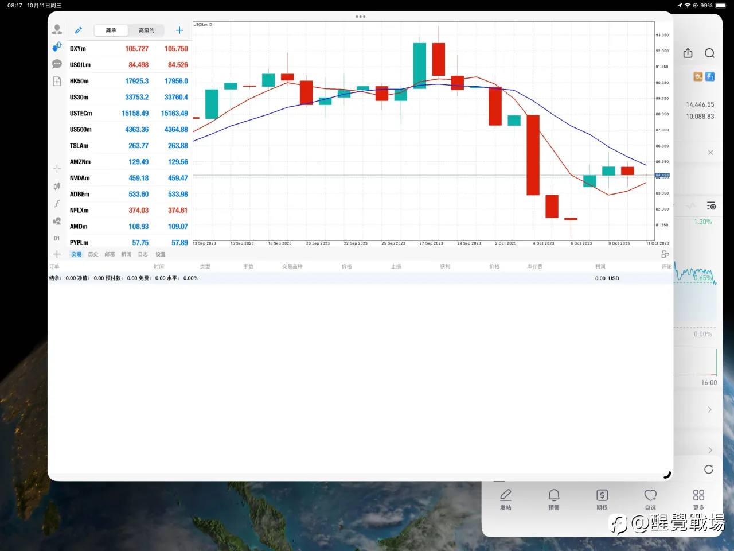Edit the symbol list with pencil icon
The height and width of the screenshot is (551, 734).
(x=79, y=30)
